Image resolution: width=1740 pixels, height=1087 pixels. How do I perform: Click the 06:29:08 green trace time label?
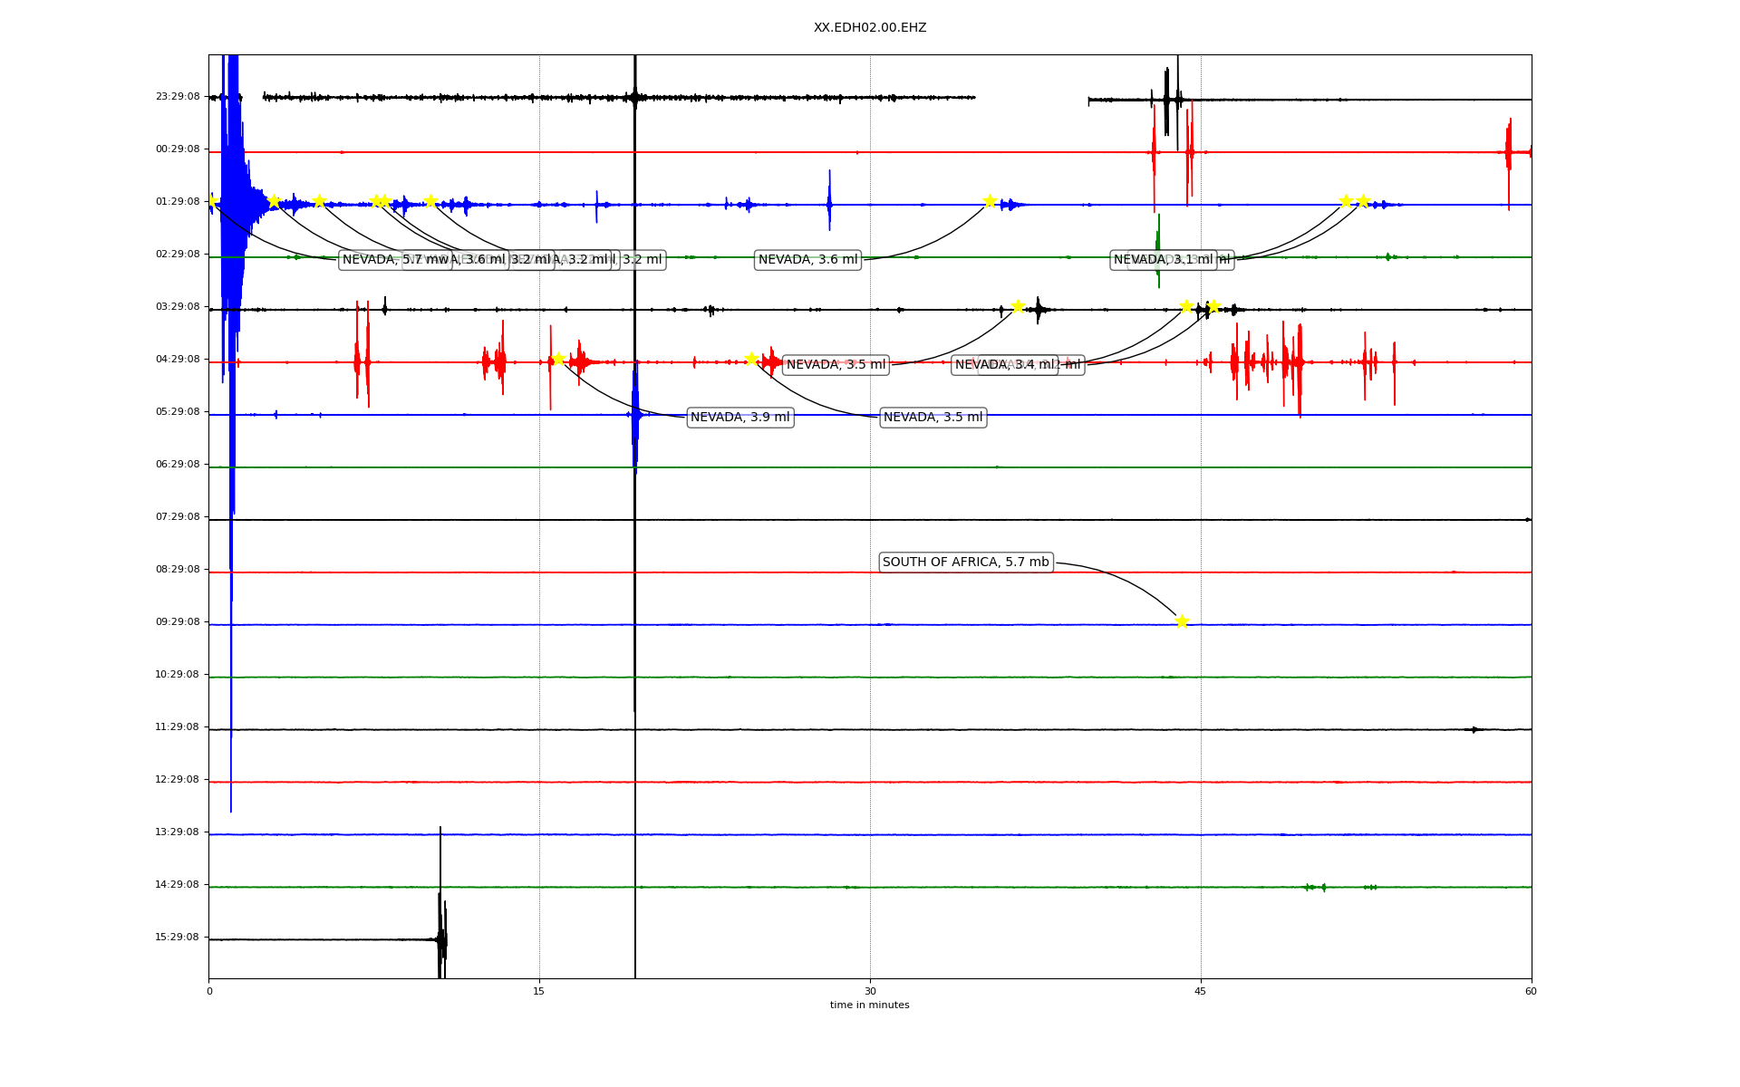coord(178,465)
